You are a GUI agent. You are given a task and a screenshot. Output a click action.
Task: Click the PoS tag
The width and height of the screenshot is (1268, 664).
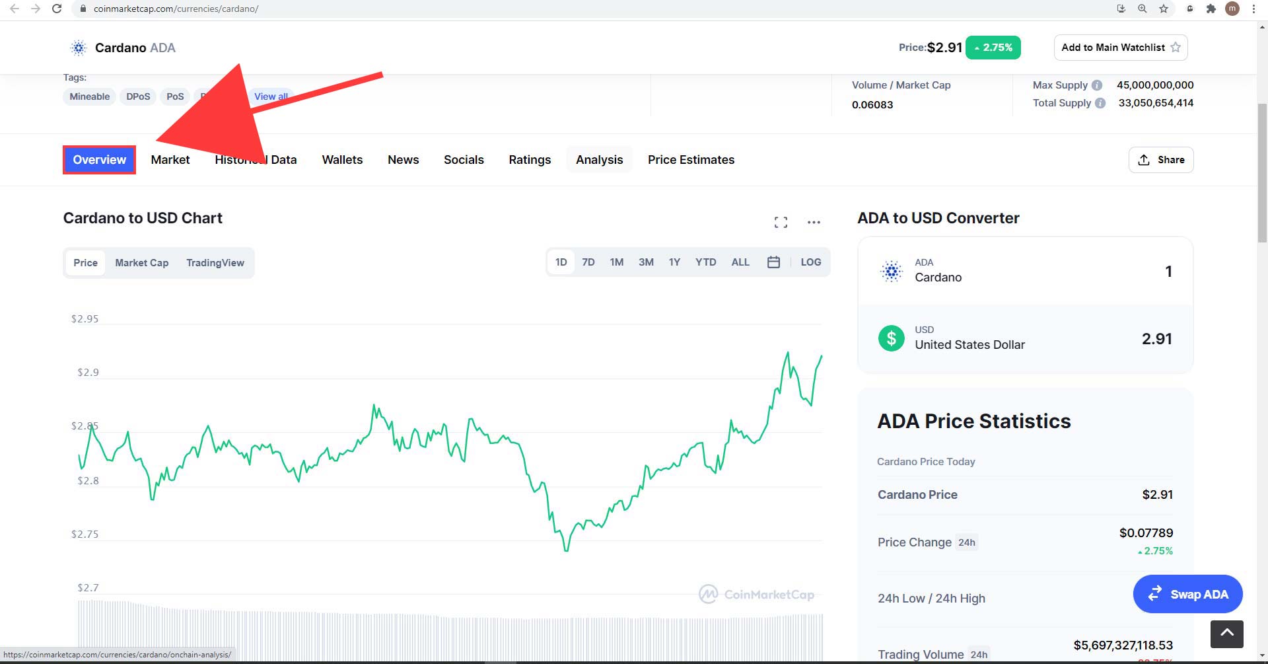[x=175, y=96]
